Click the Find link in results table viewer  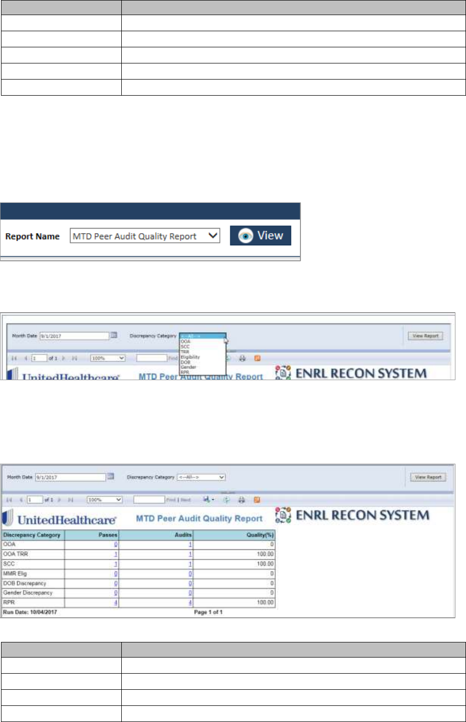[x=171, y=500]
